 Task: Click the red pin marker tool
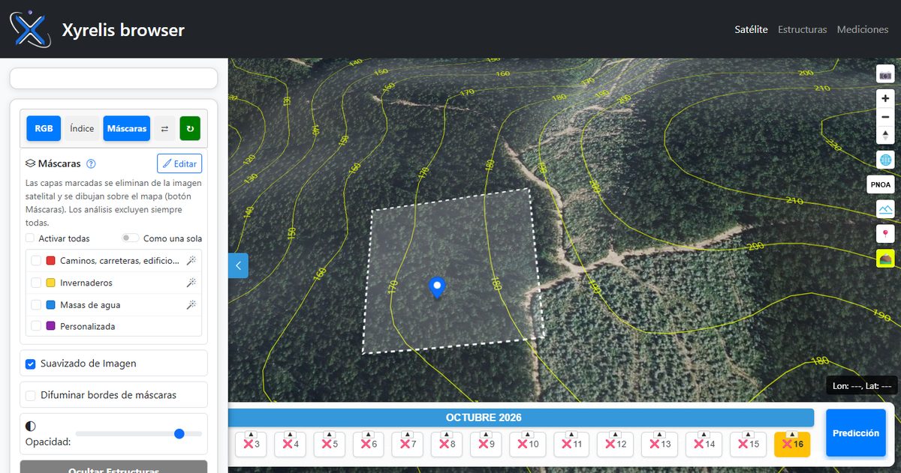click(886, 234)
